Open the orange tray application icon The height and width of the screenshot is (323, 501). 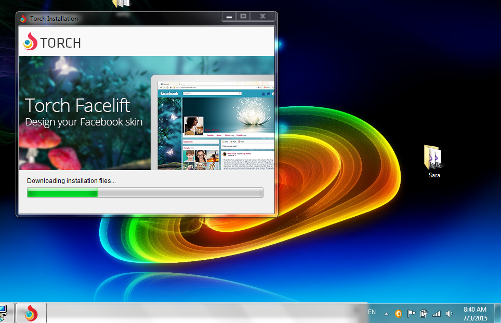(x=399, y=313)
